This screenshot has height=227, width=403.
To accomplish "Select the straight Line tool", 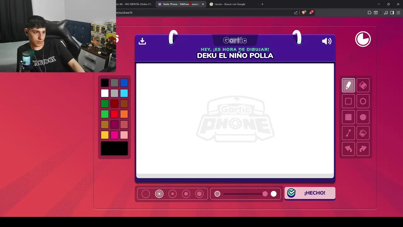I will [348, 133].
